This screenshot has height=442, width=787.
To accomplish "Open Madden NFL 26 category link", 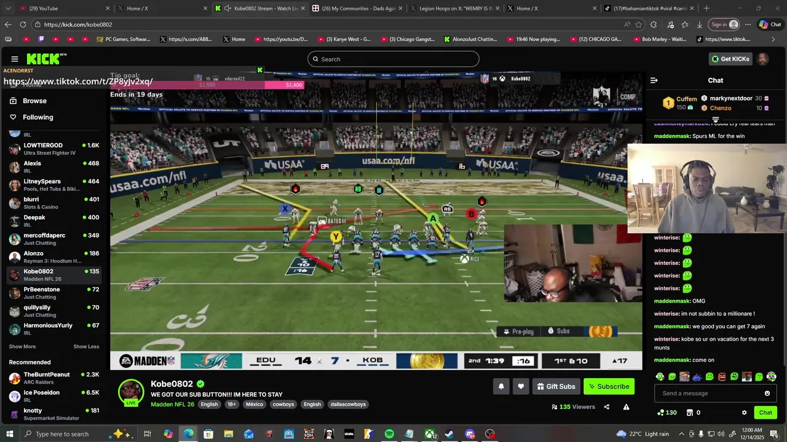I will tap(172, 405).
